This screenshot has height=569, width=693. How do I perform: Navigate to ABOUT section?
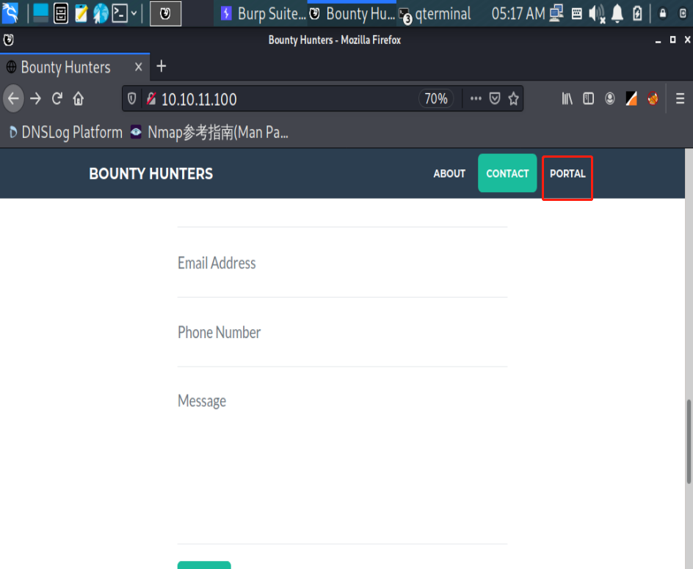point(449,174)
